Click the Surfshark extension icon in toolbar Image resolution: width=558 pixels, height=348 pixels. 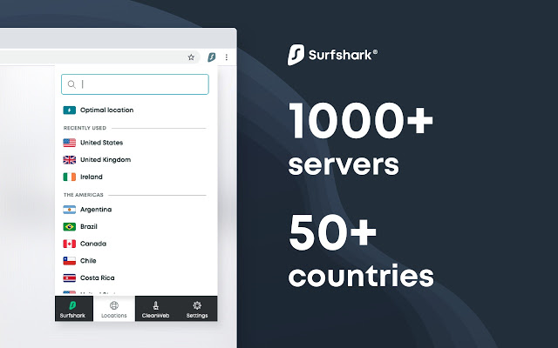coord(211,57)
